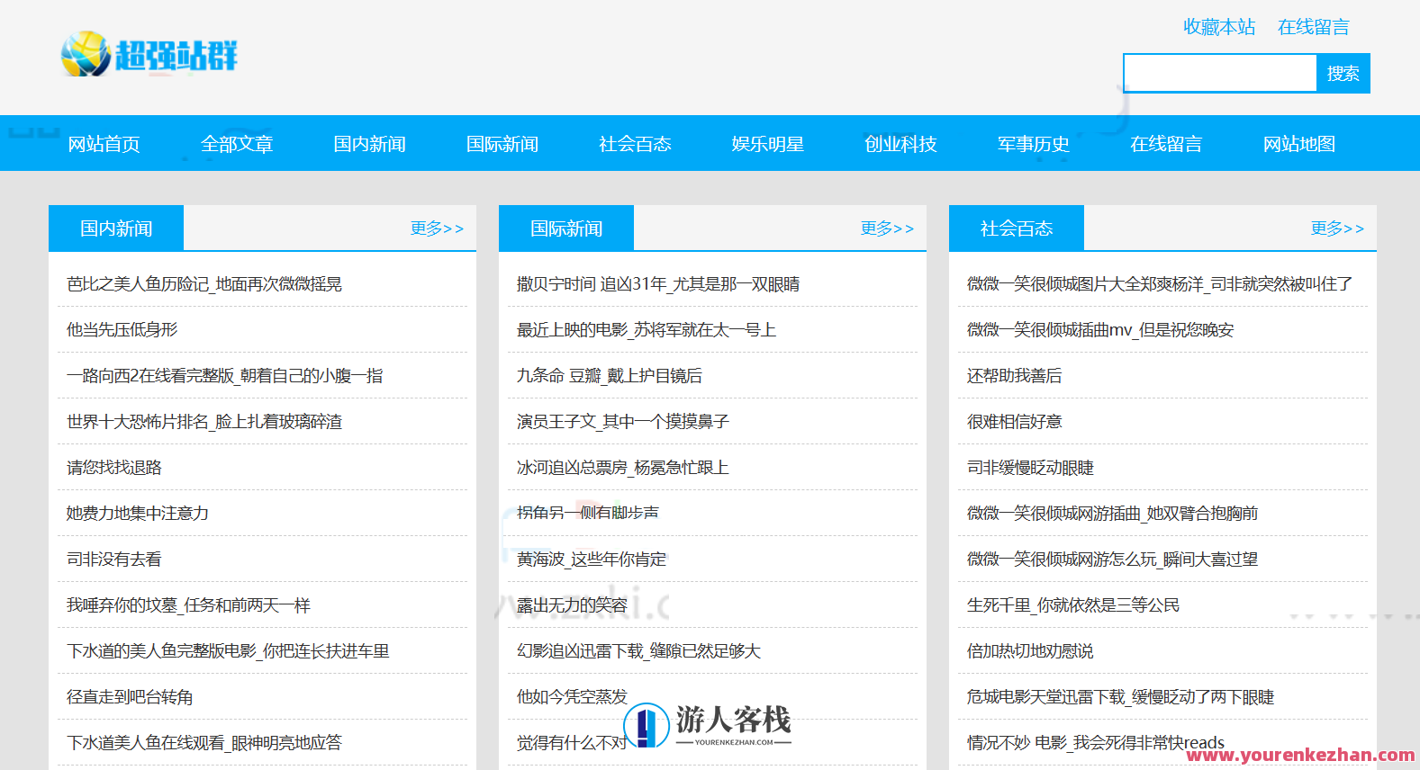Open the 在线留言 link in header
1420x770 pixels.
(x=1314, y=27)
